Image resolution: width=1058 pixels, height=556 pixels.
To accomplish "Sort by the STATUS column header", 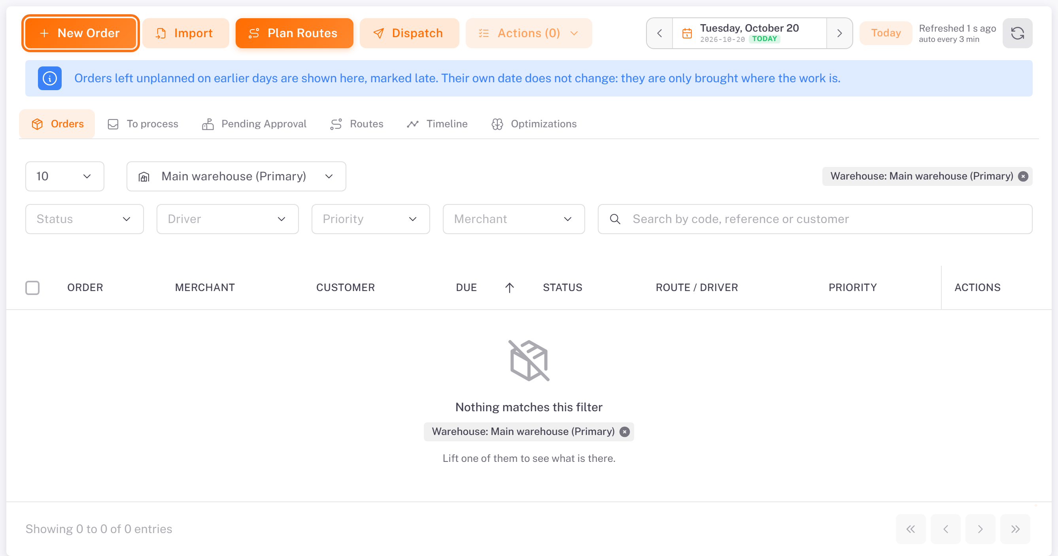I will point(562,287).
